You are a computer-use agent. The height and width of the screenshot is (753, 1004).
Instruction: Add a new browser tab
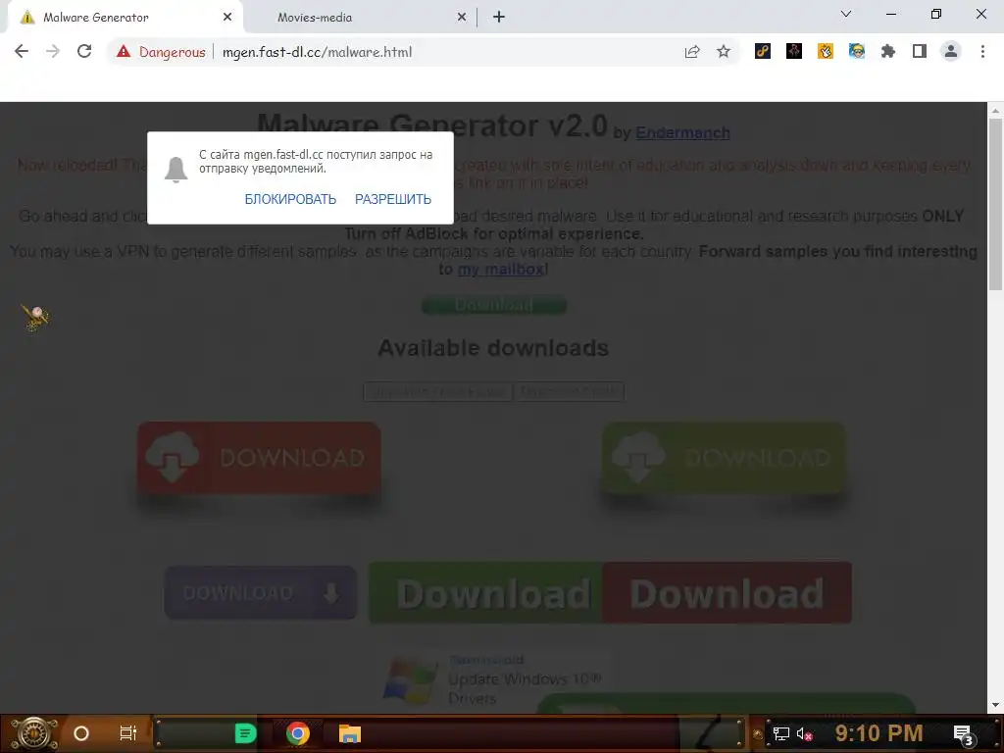[x=499, y=18]
